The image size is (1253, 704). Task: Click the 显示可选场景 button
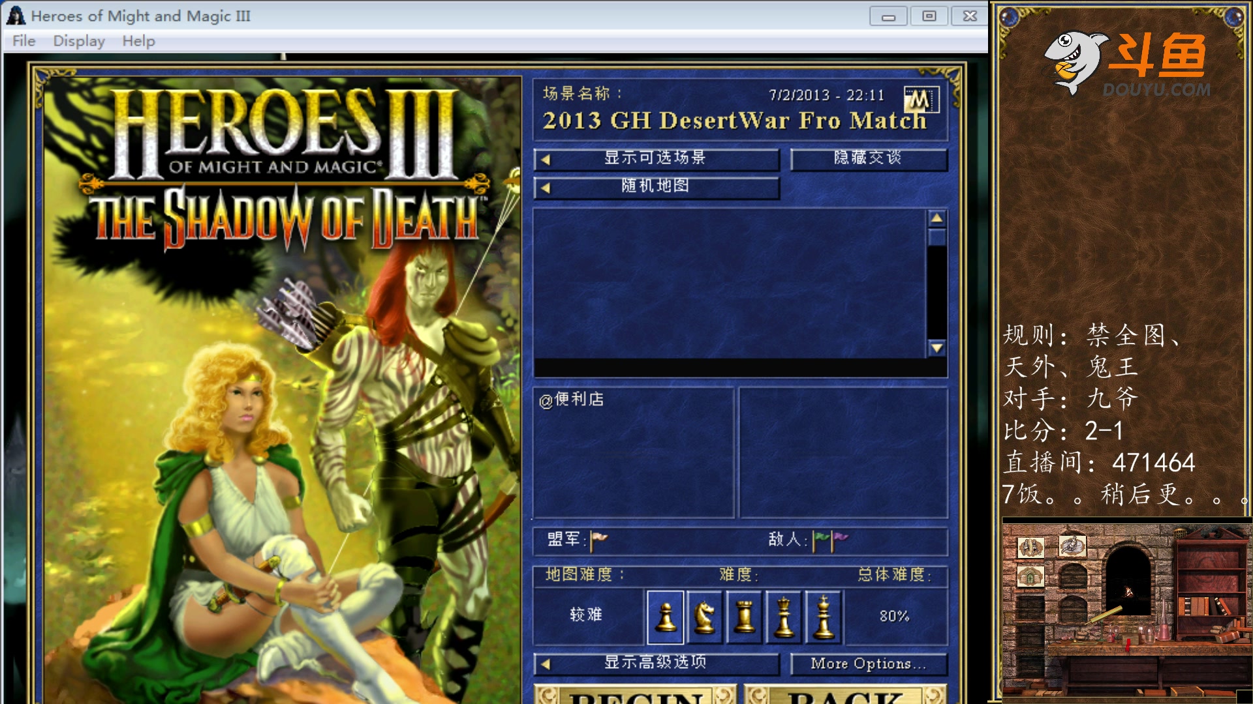point(657,158)
